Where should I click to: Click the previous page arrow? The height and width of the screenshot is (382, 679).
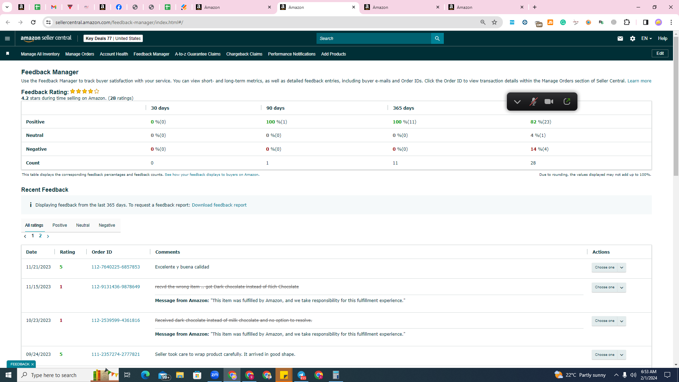25,236
